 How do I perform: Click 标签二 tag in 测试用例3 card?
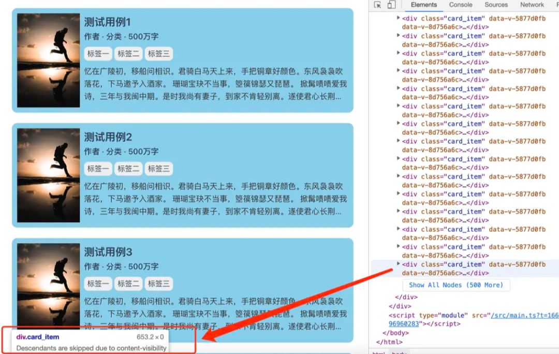point(128,284)
